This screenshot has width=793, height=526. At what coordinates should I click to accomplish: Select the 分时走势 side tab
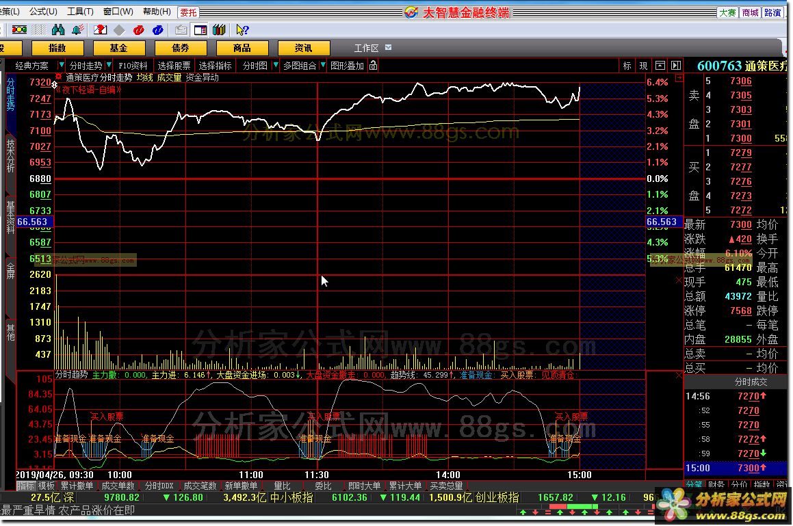[x=10, y=94]
